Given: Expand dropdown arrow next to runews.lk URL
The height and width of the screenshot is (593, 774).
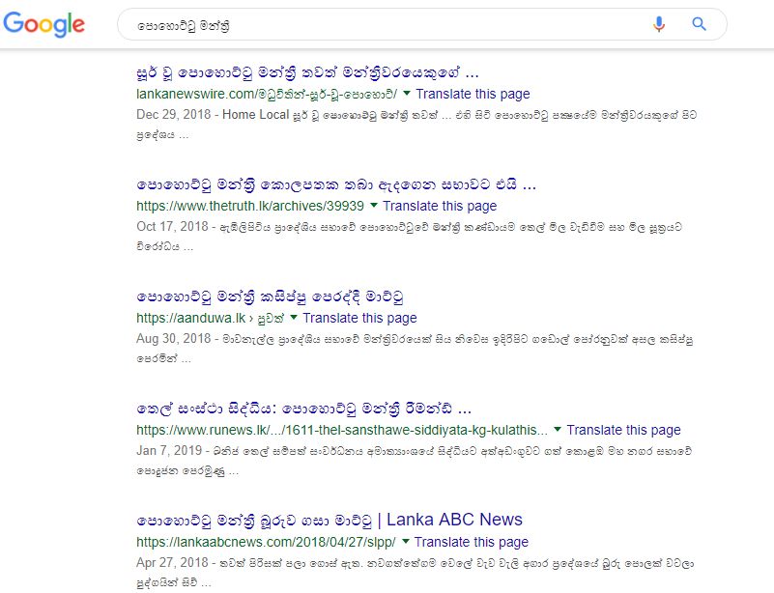Looking at the screenshot, I should point(558,429).
